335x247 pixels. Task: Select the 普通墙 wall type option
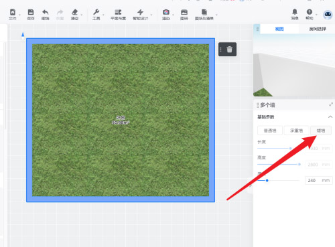tap(270, 131)
